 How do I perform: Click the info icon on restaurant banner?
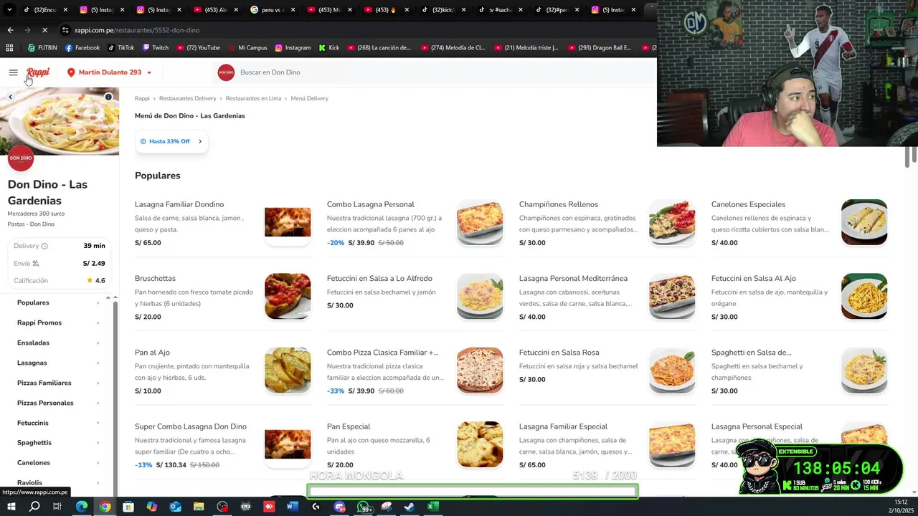pyautogui.click(x=108, y=97)
